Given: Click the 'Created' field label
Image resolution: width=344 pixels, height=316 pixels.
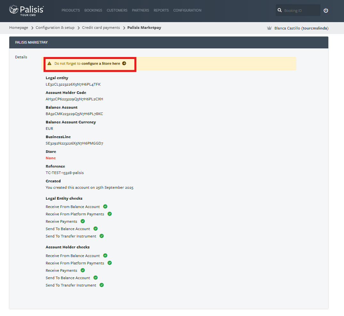Looking at the screenshot, I should [53, 181].
